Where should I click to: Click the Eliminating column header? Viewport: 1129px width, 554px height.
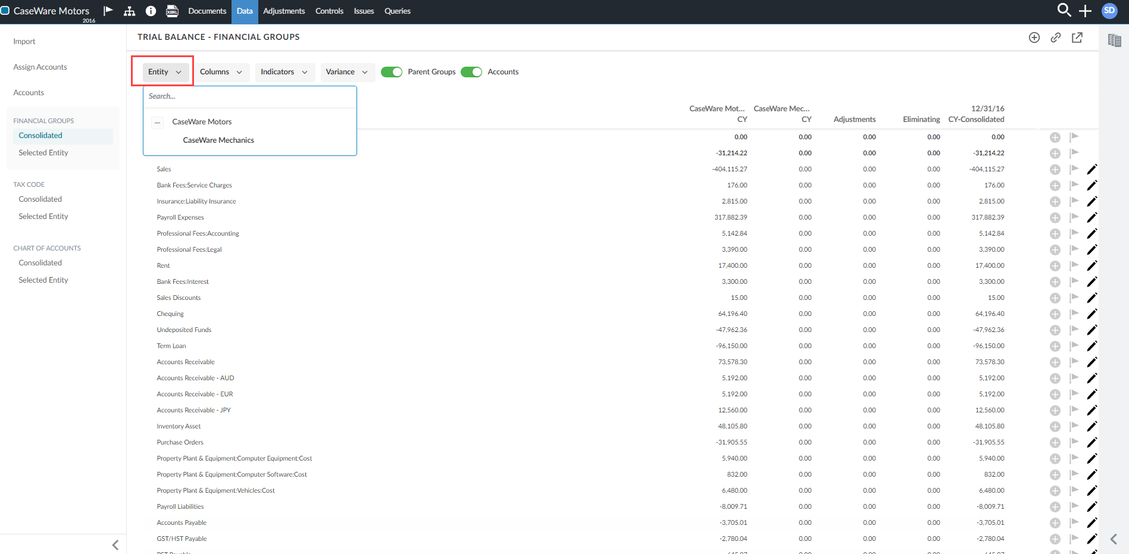pos(921,120)
